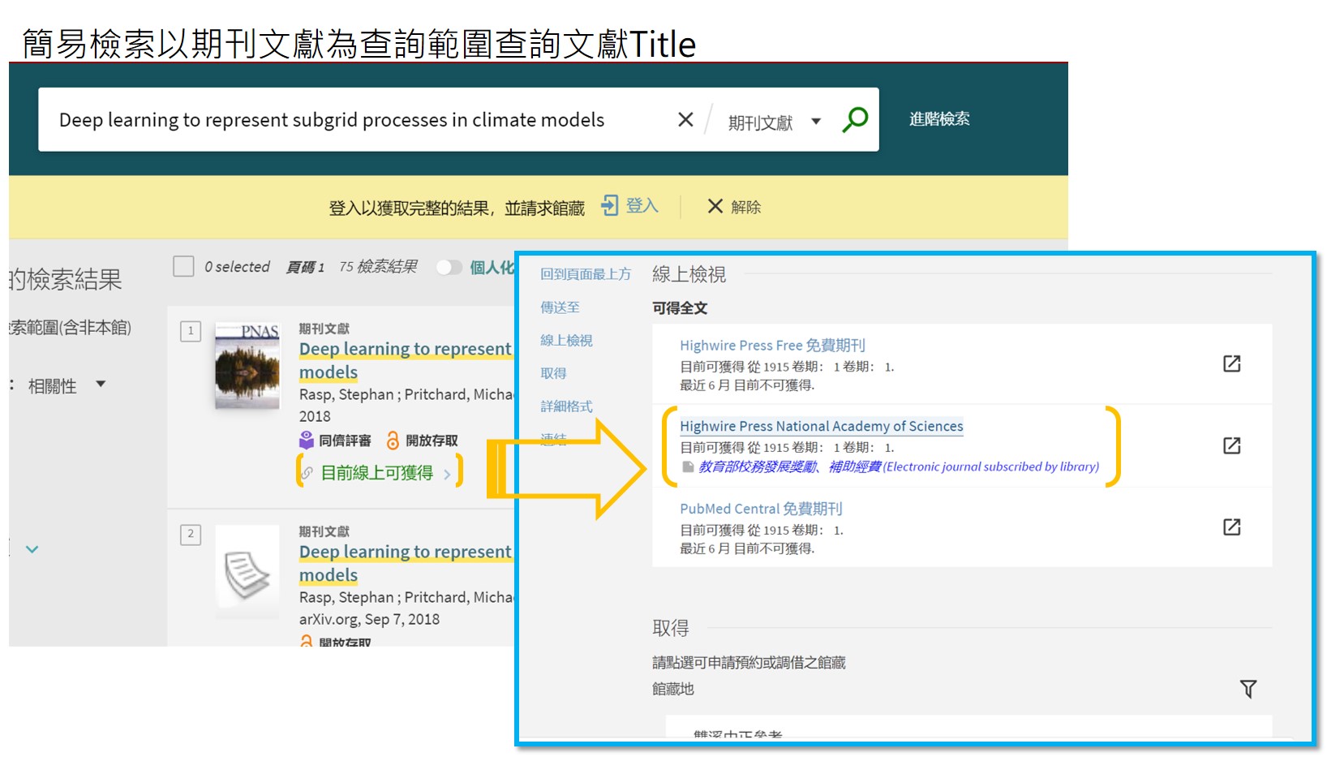Click 進階檢索 advanced search link
1327x757 pixels.
pos(938,119)
